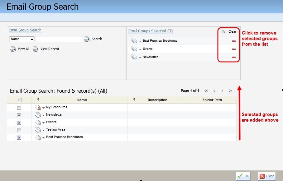Open the Name search field dropdown
Viewport: 283px width, 181px height.
(31, 39)
